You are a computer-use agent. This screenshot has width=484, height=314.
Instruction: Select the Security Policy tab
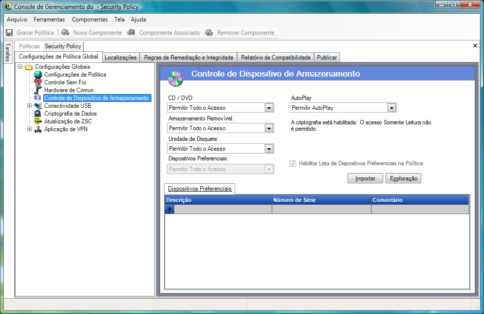[x=63, y=46]
